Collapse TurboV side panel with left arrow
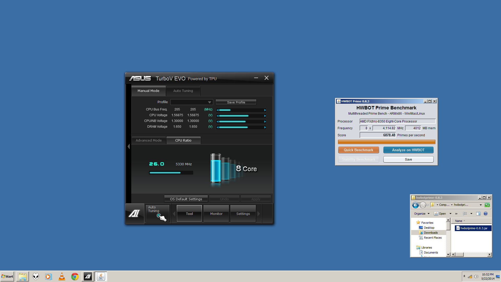Screen dimensions: 501x282 129,146
